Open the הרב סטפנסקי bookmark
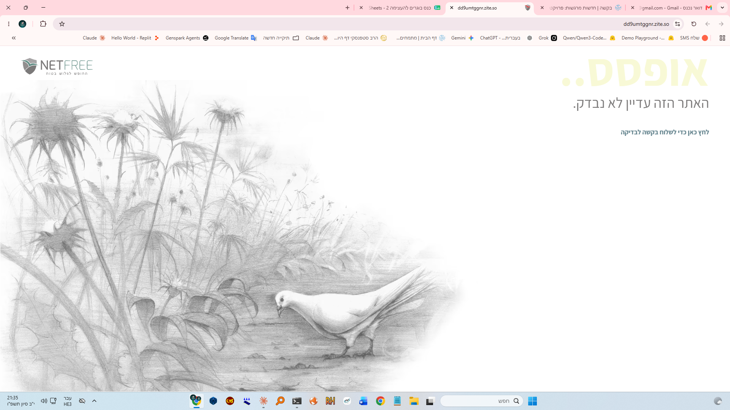 pos(360,38)
